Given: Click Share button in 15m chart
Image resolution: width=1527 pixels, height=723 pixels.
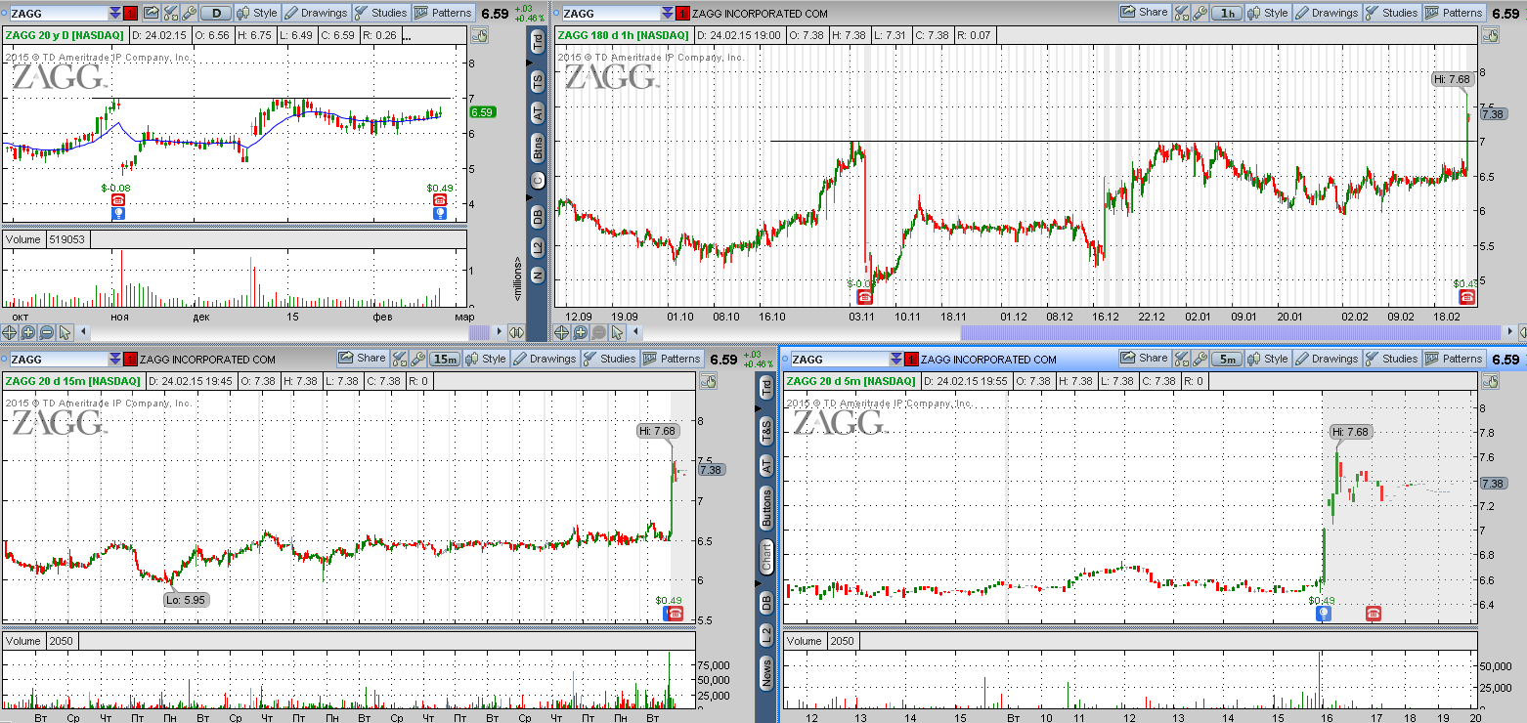Looking at the screenshot, I should coord(363,359).
